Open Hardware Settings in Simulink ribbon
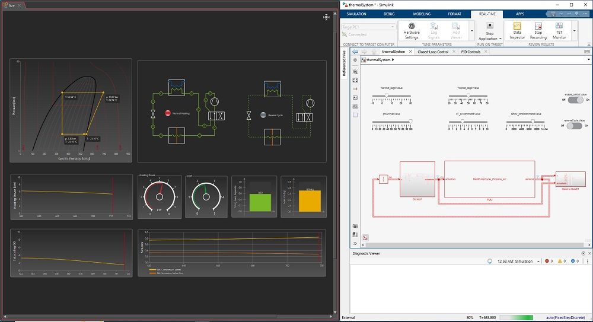The width and height of the screenshot is (593, 322). coord(412,31)
